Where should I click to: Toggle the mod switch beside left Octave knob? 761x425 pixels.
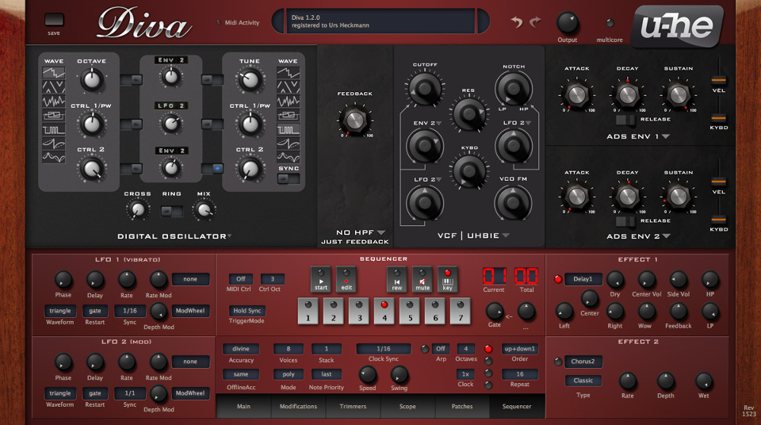pos(131,79)
